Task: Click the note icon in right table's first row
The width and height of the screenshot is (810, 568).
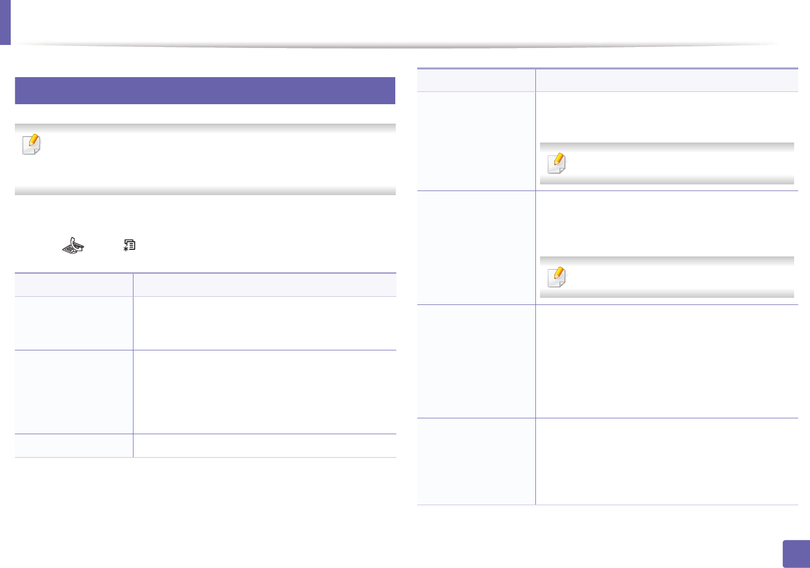Action: 557,163
